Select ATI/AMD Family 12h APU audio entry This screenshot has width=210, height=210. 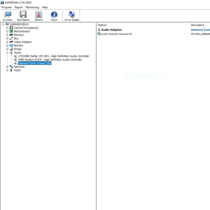[x=54, y=56]
